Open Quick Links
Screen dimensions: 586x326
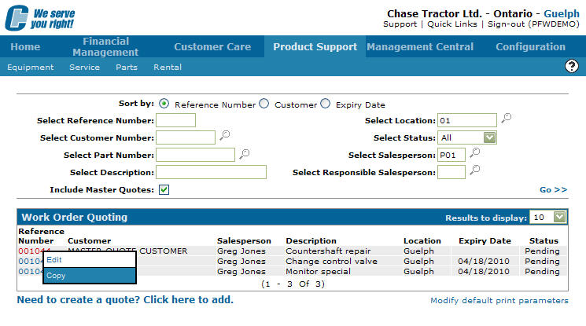[x=452, y=24]
